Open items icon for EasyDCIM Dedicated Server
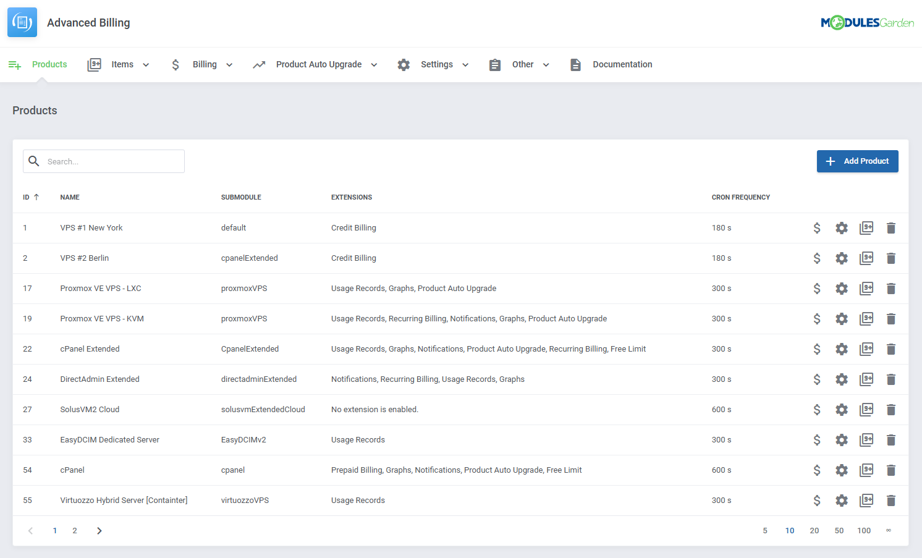922x558 pixels. coord(866,440)
